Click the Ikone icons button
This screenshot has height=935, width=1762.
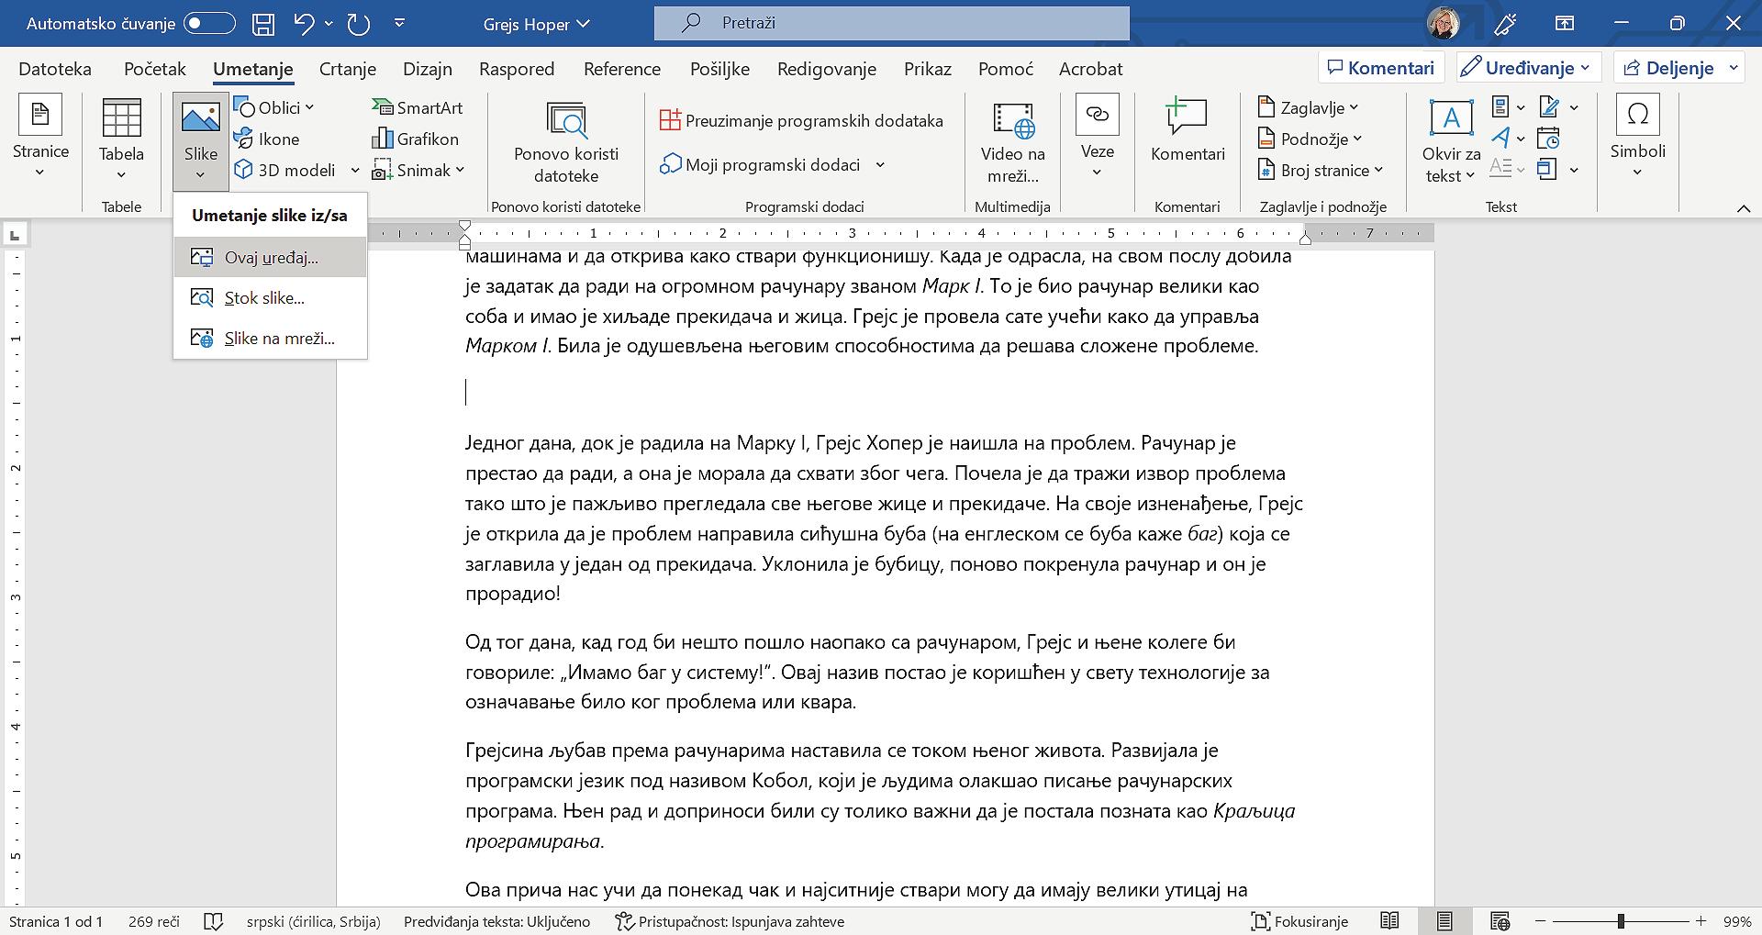tap(267, 139)
